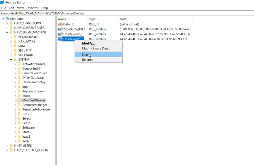Click binary value icon for \DosDevices\C:

[x=60, y=34]
